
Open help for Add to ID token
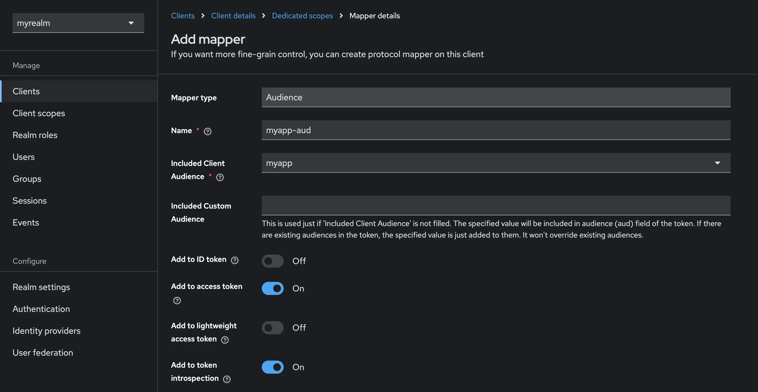(234, 260)
